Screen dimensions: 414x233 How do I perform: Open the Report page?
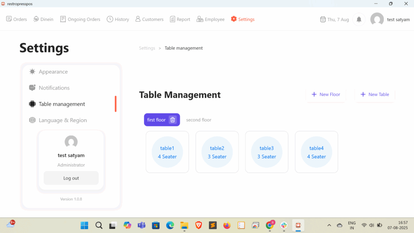tap(180, 19)
